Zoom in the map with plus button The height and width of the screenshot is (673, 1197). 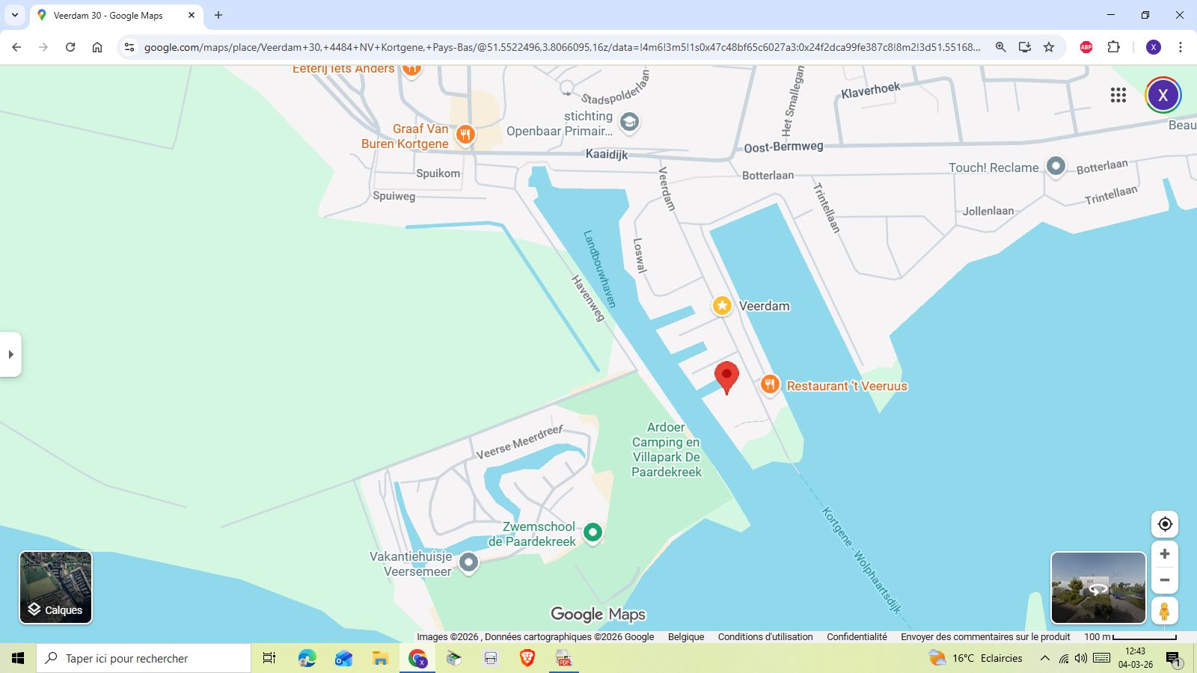(1164, 554)
